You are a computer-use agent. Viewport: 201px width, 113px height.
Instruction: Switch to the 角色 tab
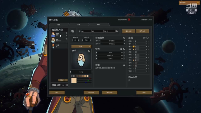59,25
